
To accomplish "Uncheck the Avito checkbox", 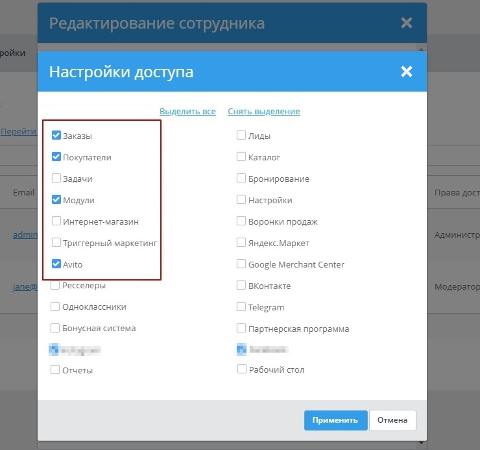I will [56, 264].
